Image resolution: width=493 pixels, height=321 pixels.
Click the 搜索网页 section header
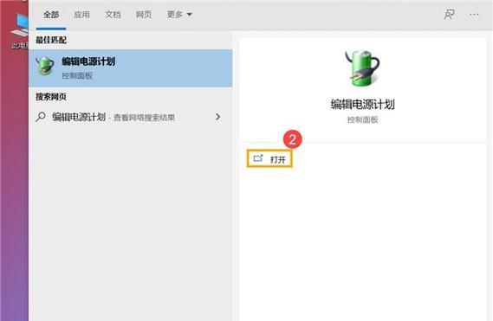(51, 97)
